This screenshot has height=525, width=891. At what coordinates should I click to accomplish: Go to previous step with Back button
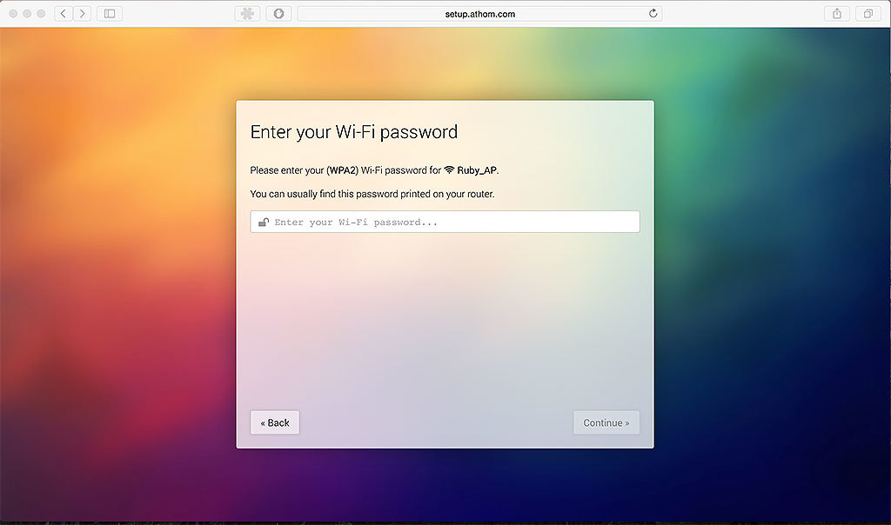point(275,422)
